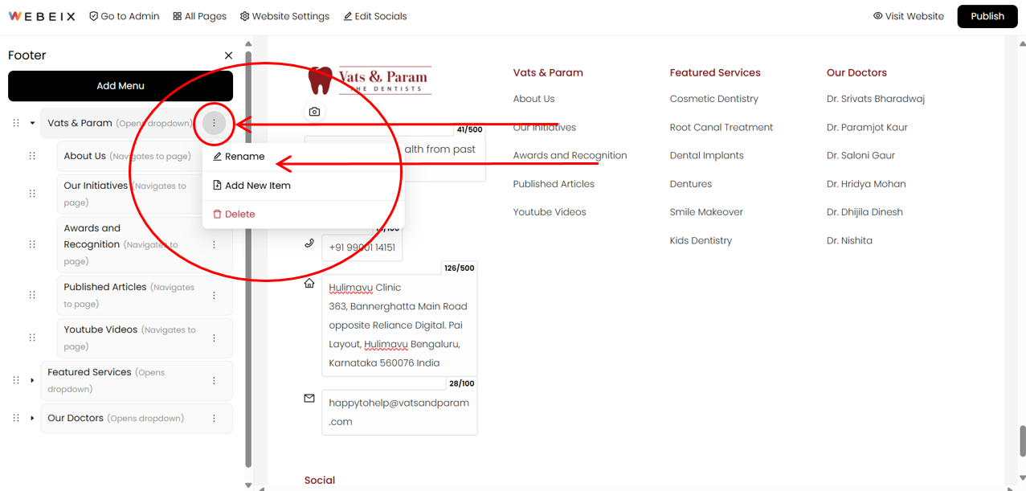The image size is (1026, 491).
Task: Click the drag handle beside Youtube Videos
Action: coord(32,338)
